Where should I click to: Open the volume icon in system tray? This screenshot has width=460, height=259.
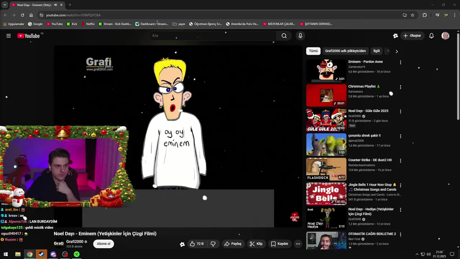(428, 254)
